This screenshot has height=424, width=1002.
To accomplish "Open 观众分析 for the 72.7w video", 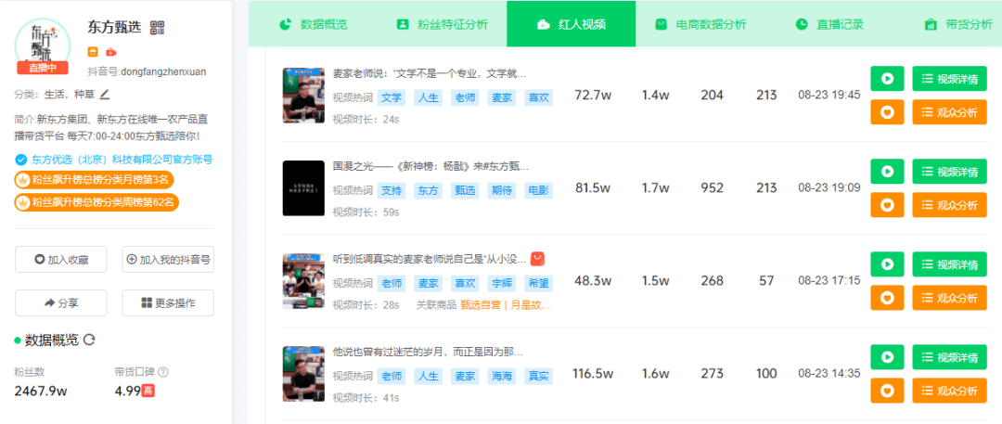I will click(x=949, y=112).
